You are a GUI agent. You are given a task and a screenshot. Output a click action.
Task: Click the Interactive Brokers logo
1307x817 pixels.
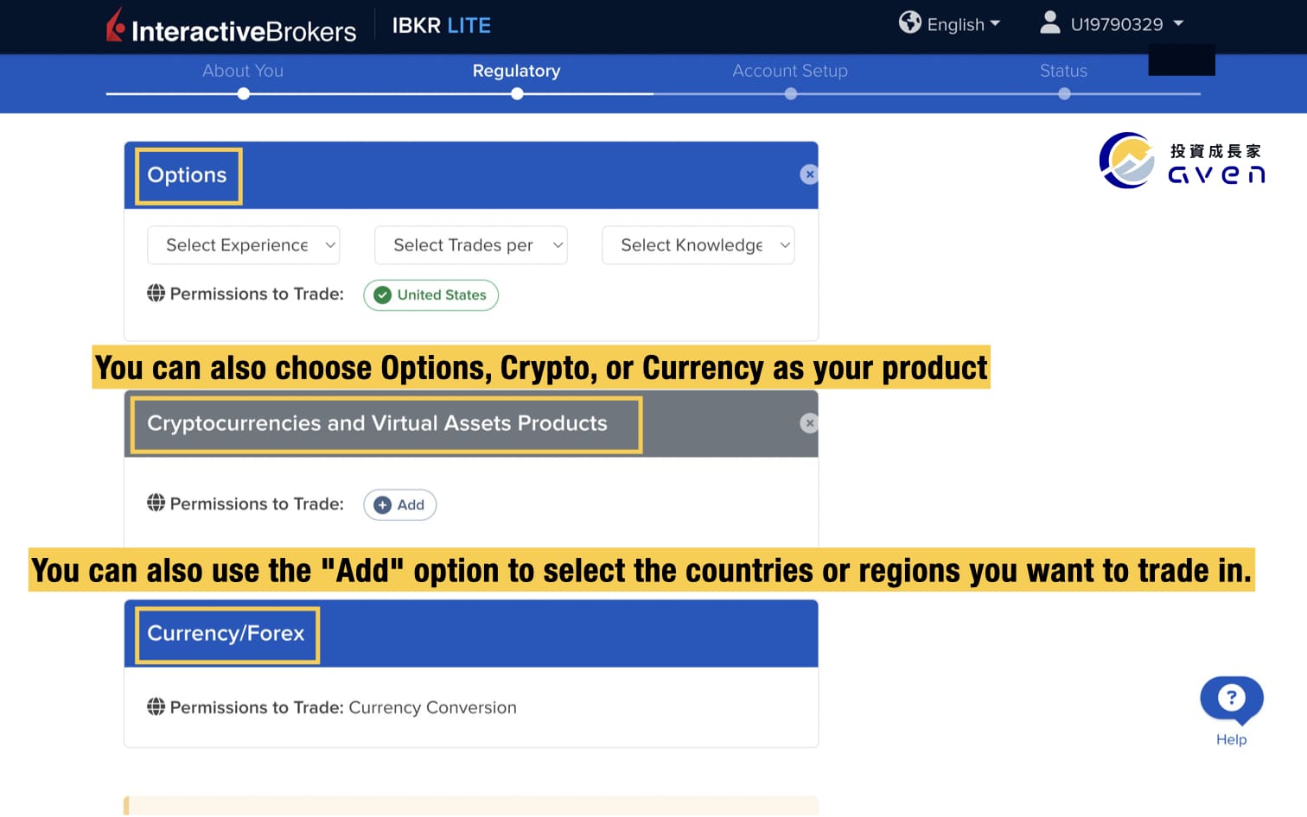[x=231, y=28]
